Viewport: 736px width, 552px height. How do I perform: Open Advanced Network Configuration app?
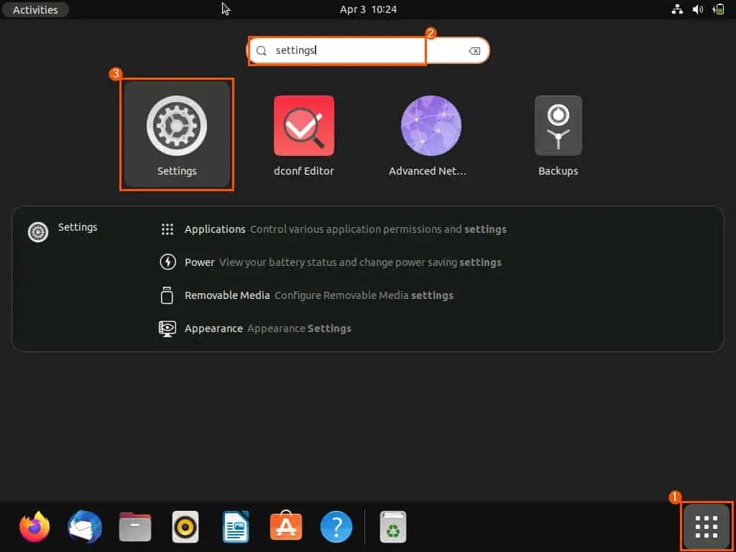pos(431,126)
